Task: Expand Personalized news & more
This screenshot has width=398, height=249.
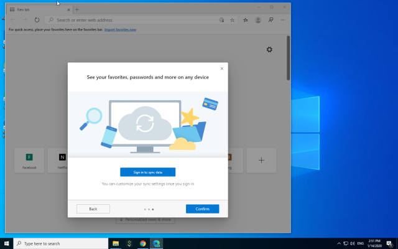Action: (x=145, y=220)
